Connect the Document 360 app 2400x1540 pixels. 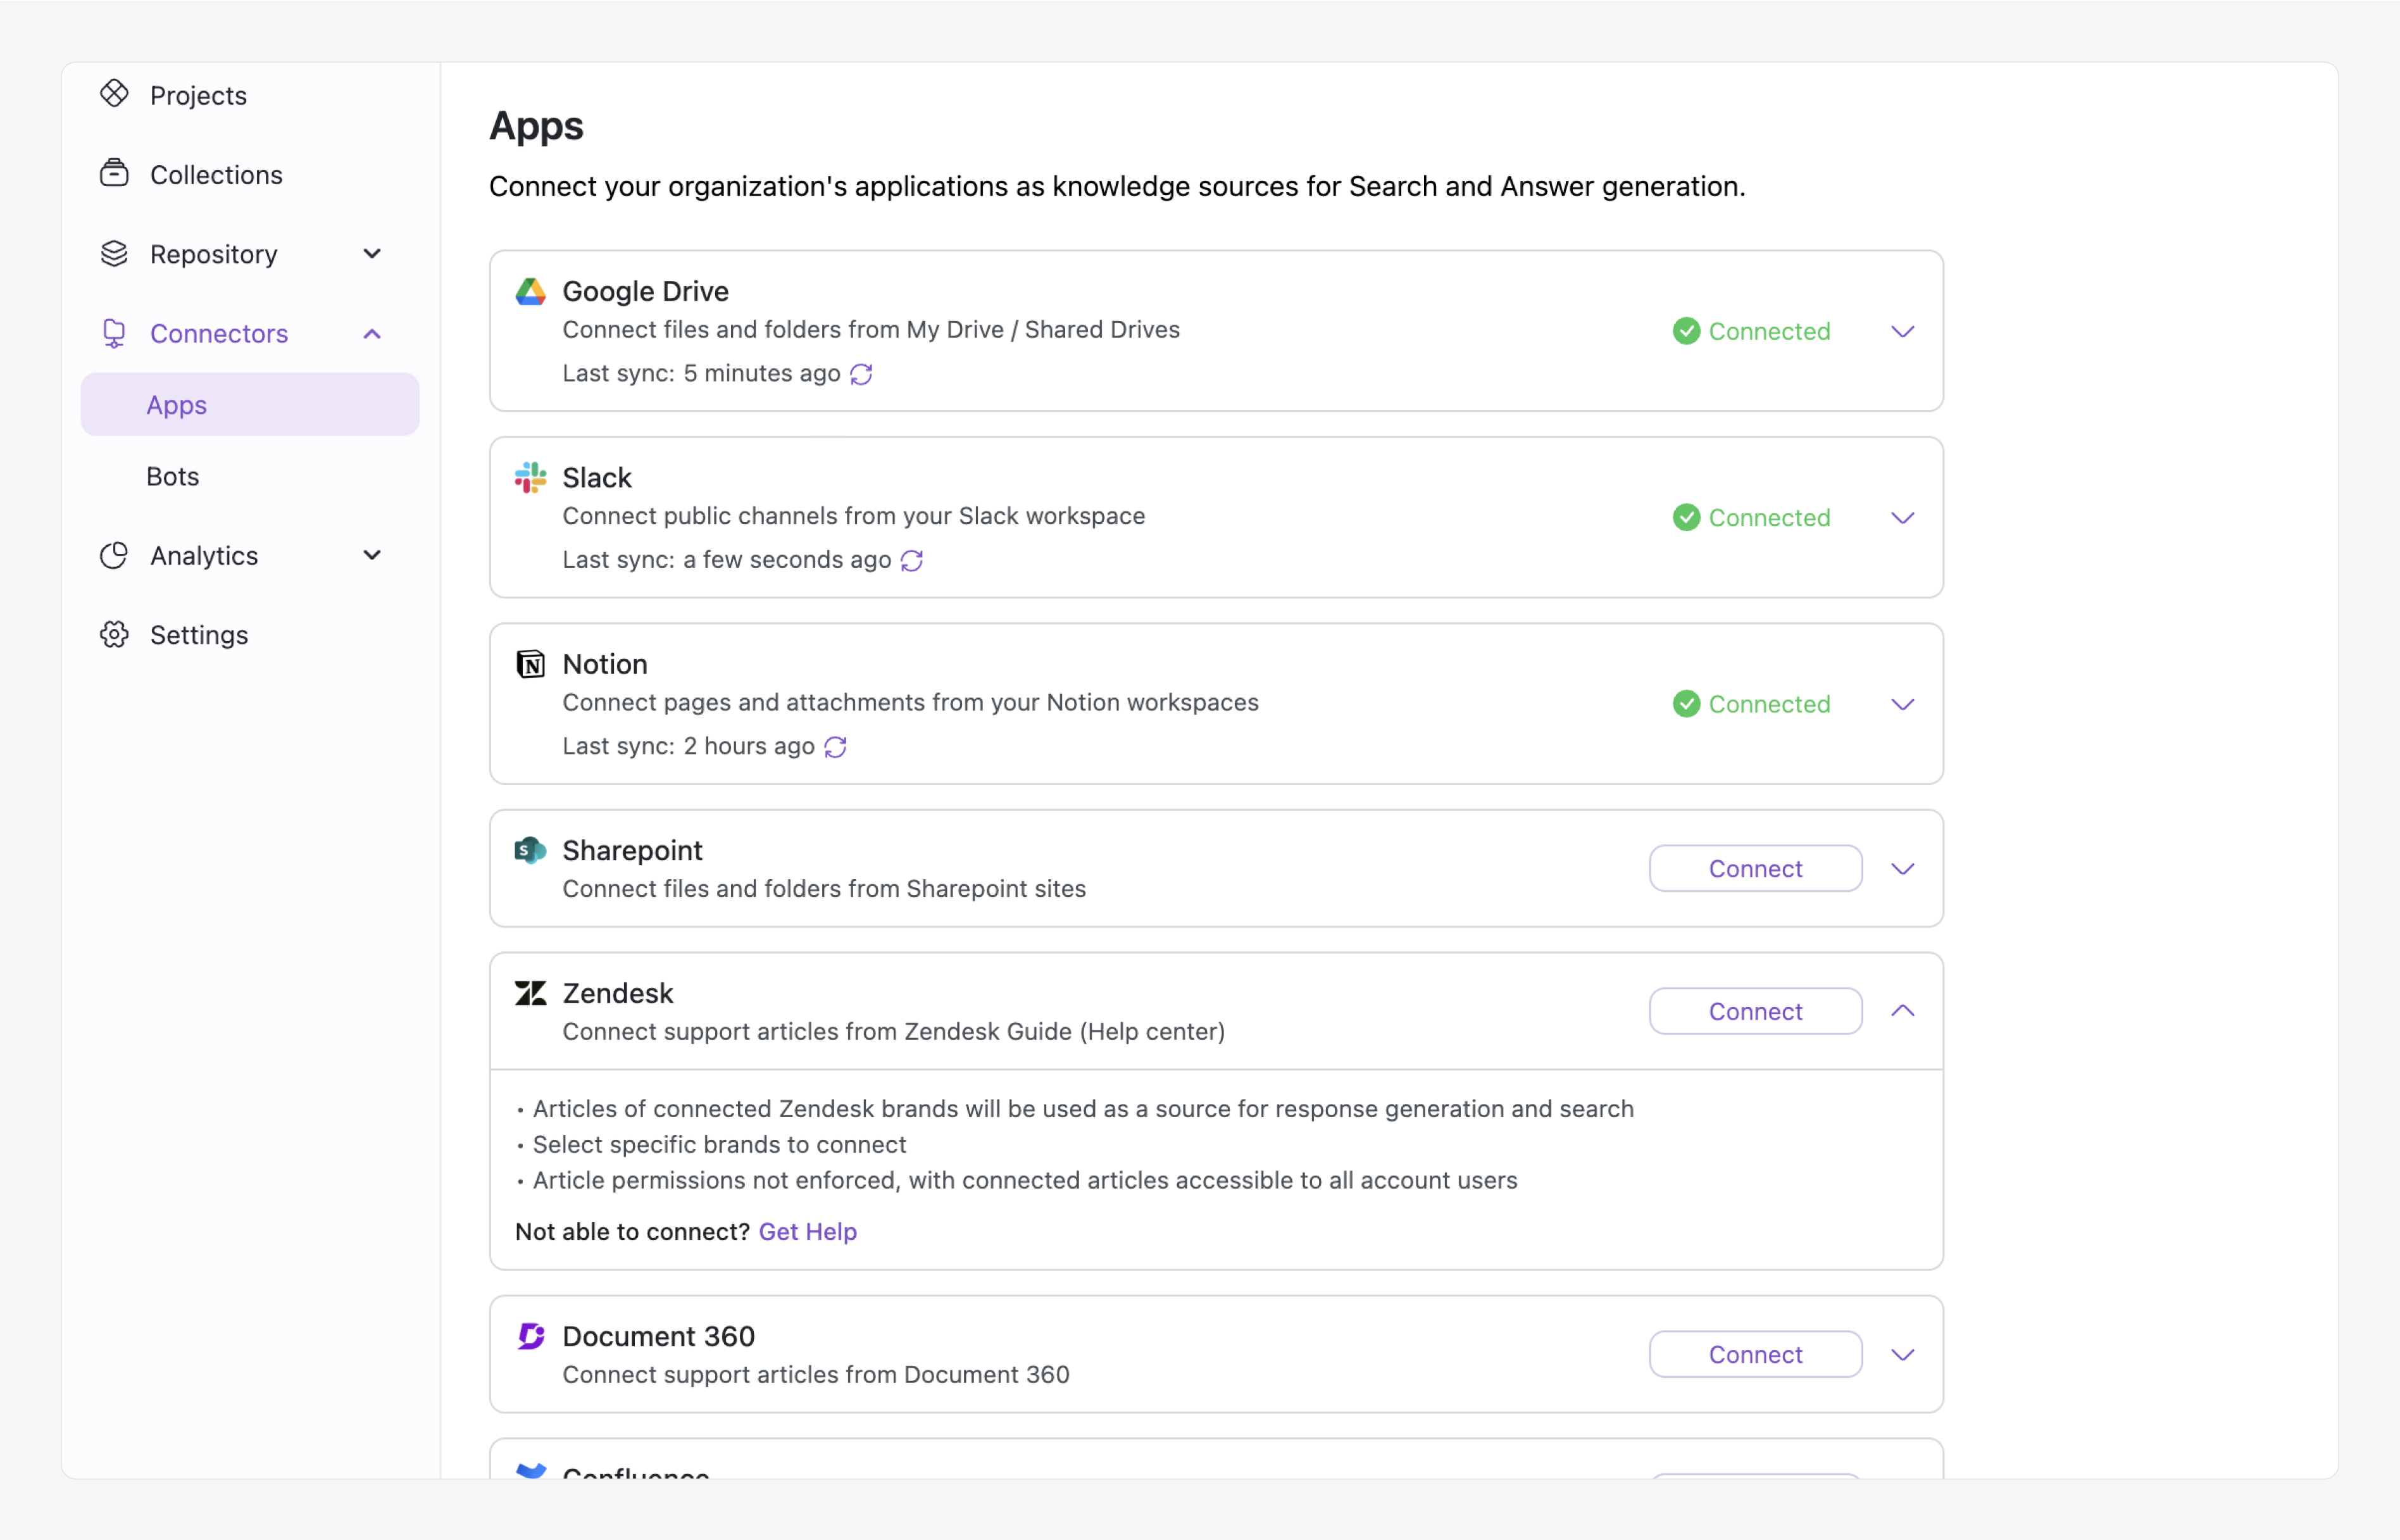click(x=1755, y=1354)
